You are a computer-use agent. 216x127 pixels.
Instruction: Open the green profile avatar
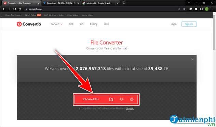point(206,9)
